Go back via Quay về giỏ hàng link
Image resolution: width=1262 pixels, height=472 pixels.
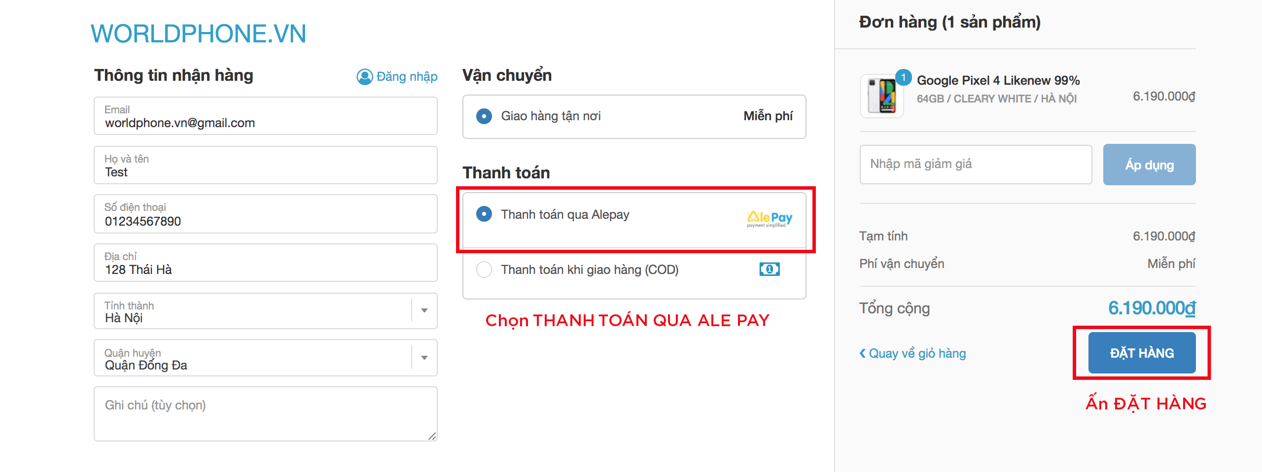tap(917, 353)
